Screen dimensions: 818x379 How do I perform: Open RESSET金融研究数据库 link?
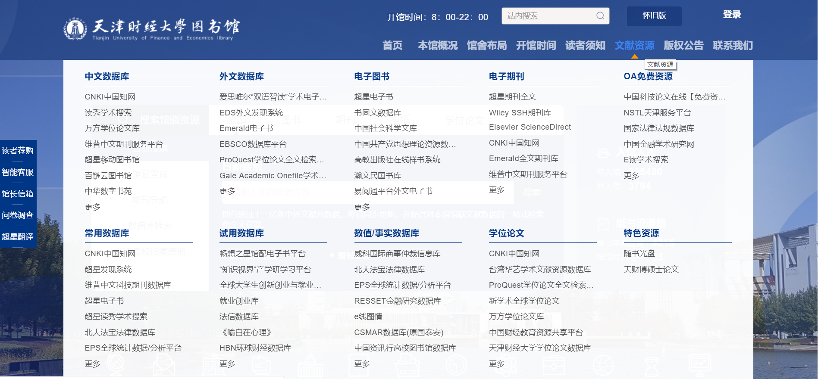coord(398,301)
